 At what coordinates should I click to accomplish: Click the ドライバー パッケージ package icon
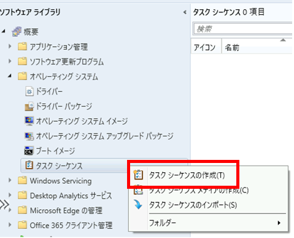tap(29, 106)
